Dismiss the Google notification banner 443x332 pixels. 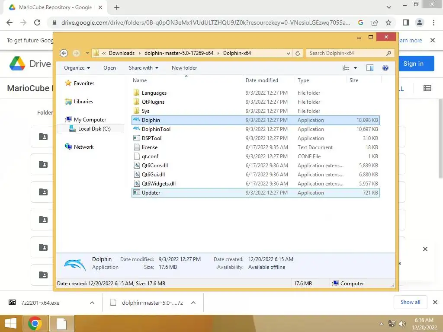pos(433,40)
